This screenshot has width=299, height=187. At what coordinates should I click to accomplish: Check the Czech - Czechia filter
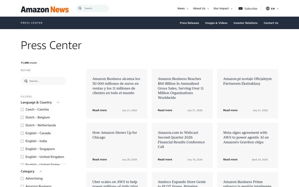[22, 110]
